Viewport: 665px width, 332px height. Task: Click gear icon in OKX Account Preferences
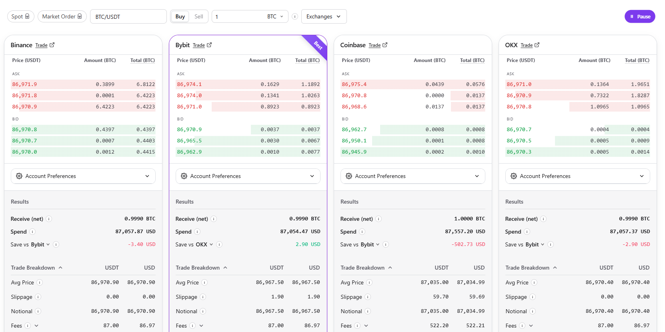(514, 176)
